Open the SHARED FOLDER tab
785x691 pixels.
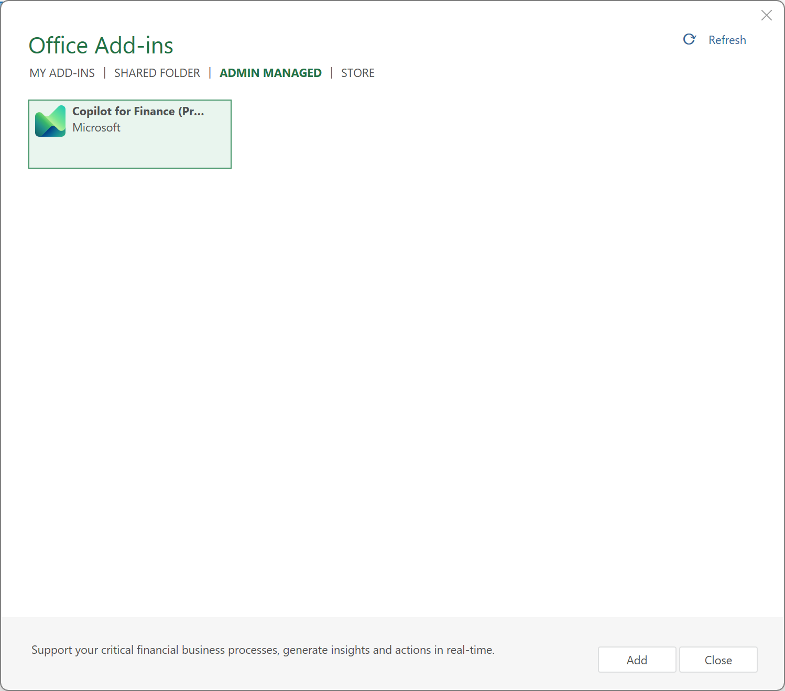click(x=157, y=73)
